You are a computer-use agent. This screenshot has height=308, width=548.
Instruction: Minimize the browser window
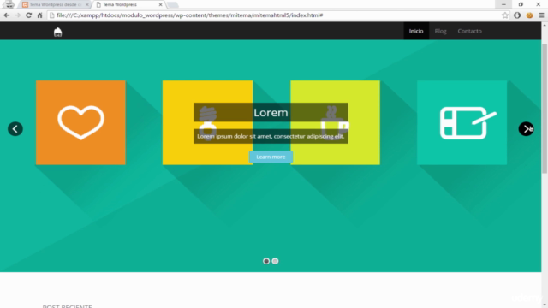click(x=503, y=4)
